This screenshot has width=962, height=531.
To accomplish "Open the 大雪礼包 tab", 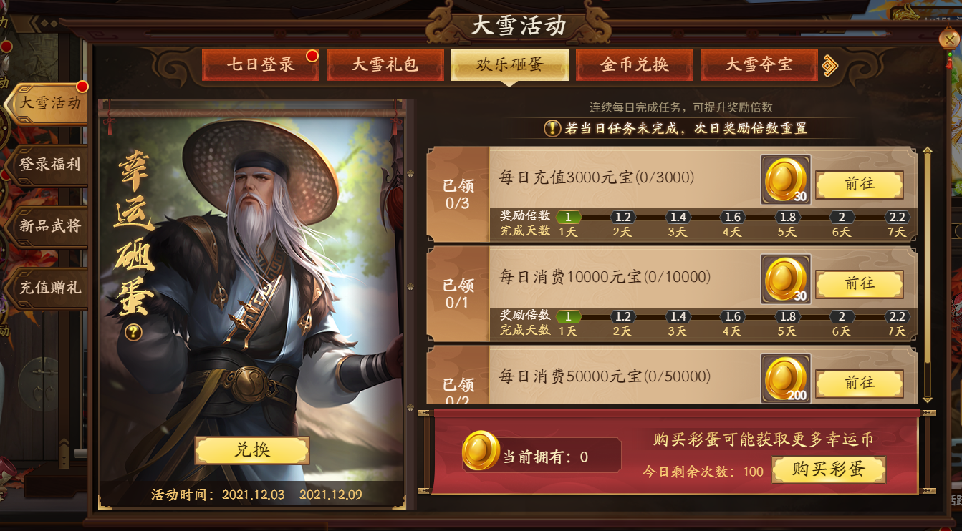I will [385, 64].
